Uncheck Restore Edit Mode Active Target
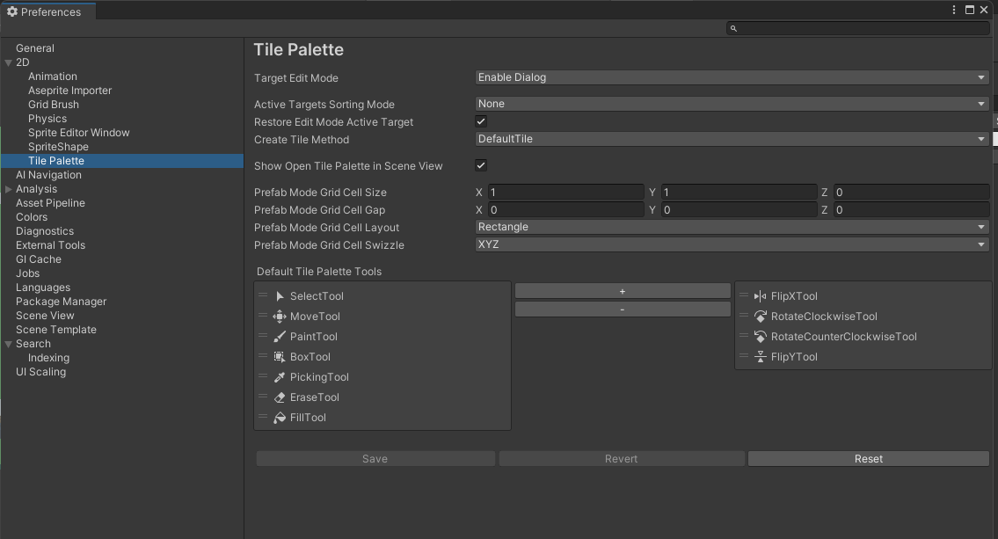 tap(481, 121)
